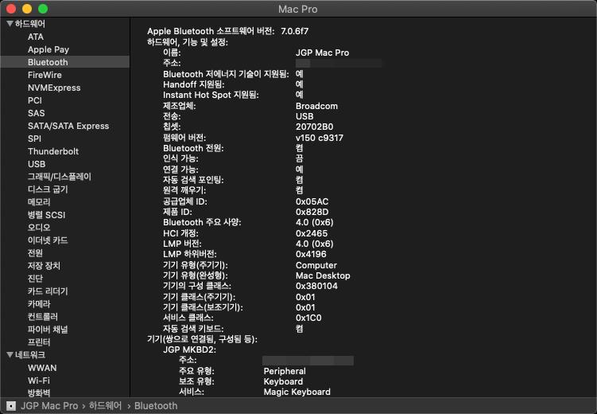Click the Handoff 지원됨 label

click(194, 84)
